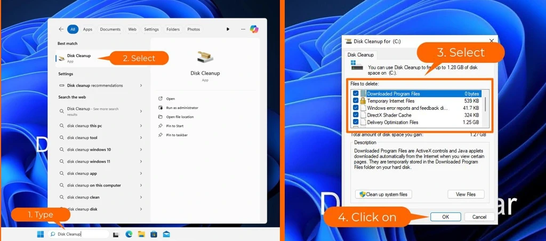Uncheck Delivery Optimization Files checkbox
This screenshot has width=546, height=241.
(x=355, y=122)
